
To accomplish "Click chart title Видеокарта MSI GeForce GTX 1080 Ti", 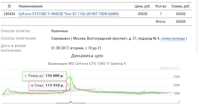I will pyautogui.click(x=87, y=64).
